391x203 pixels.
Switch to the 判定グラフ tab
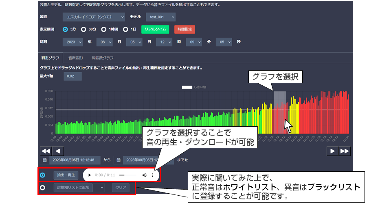click(51, 58)
